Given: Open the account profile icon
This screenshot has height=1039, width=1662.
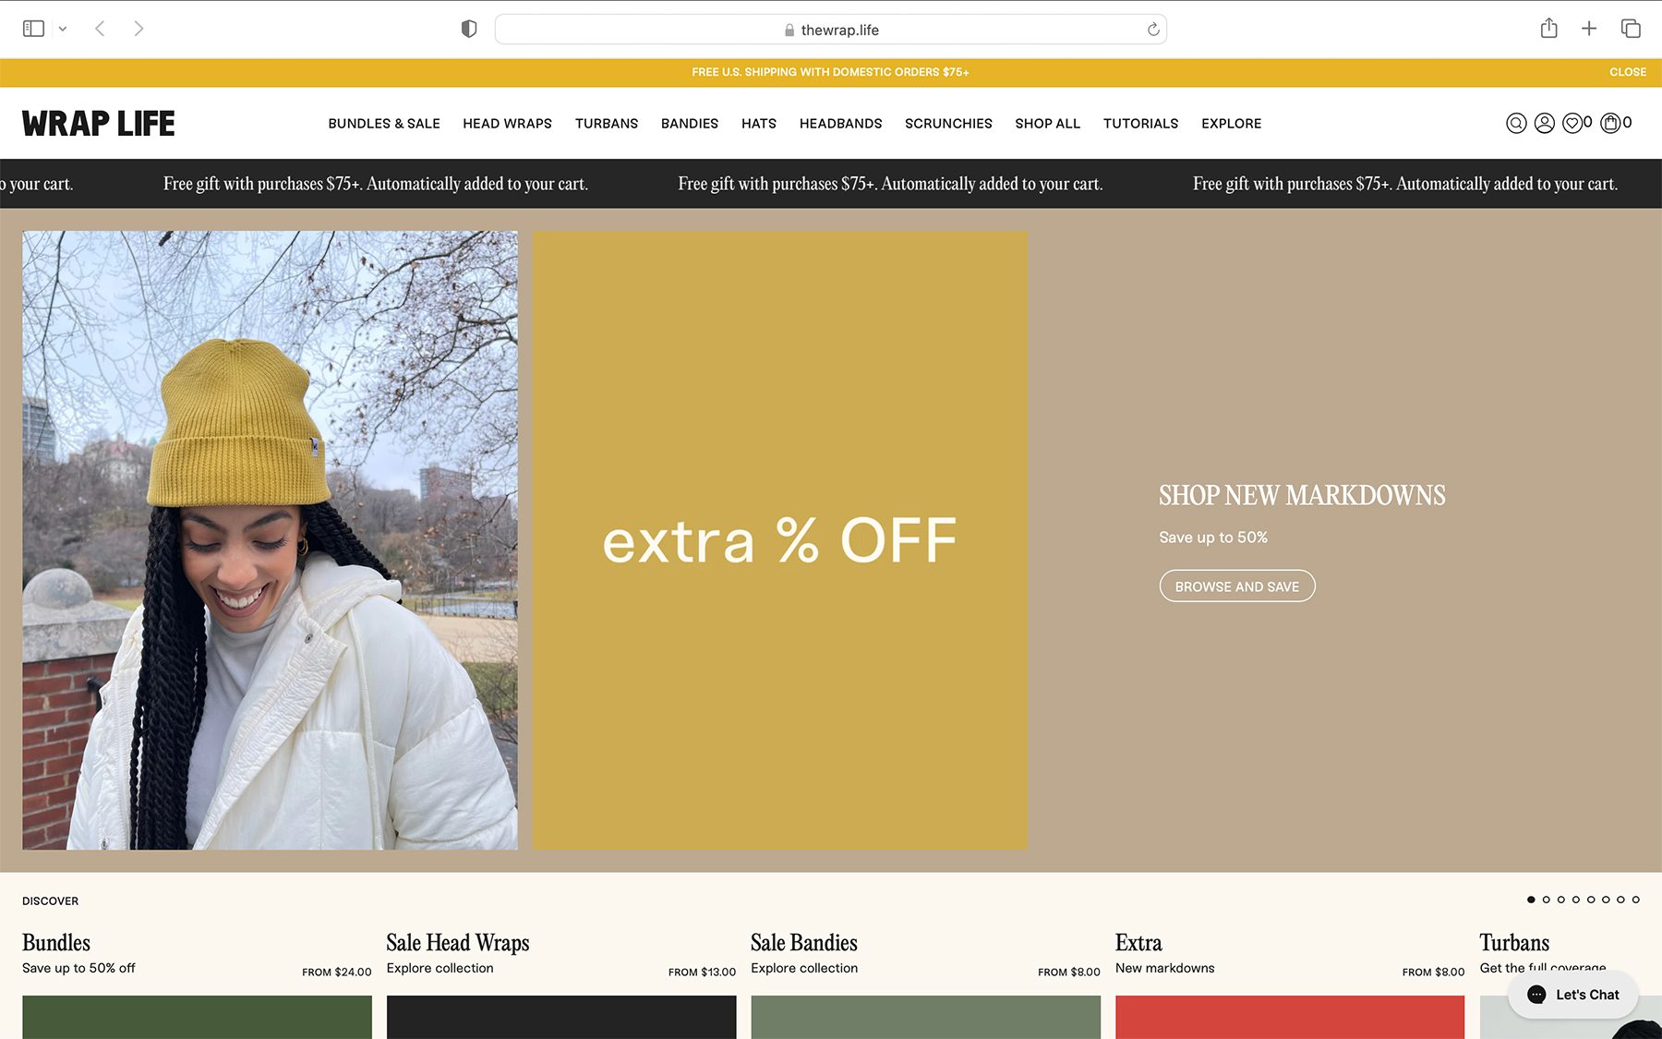Looking at the screenshot, I should click(x=1544, y=122).
